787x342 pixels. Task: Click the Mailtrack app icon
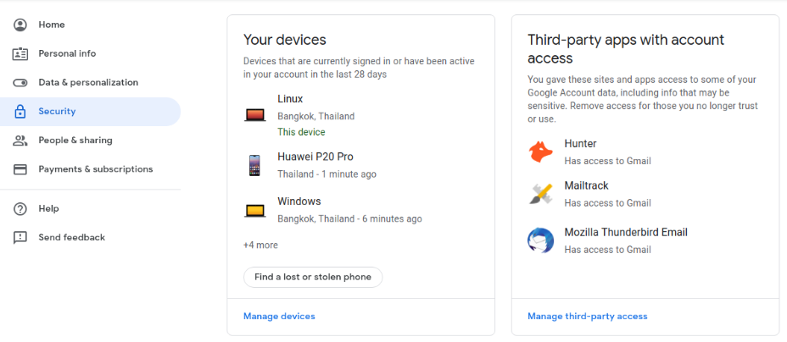click(540, 194)
